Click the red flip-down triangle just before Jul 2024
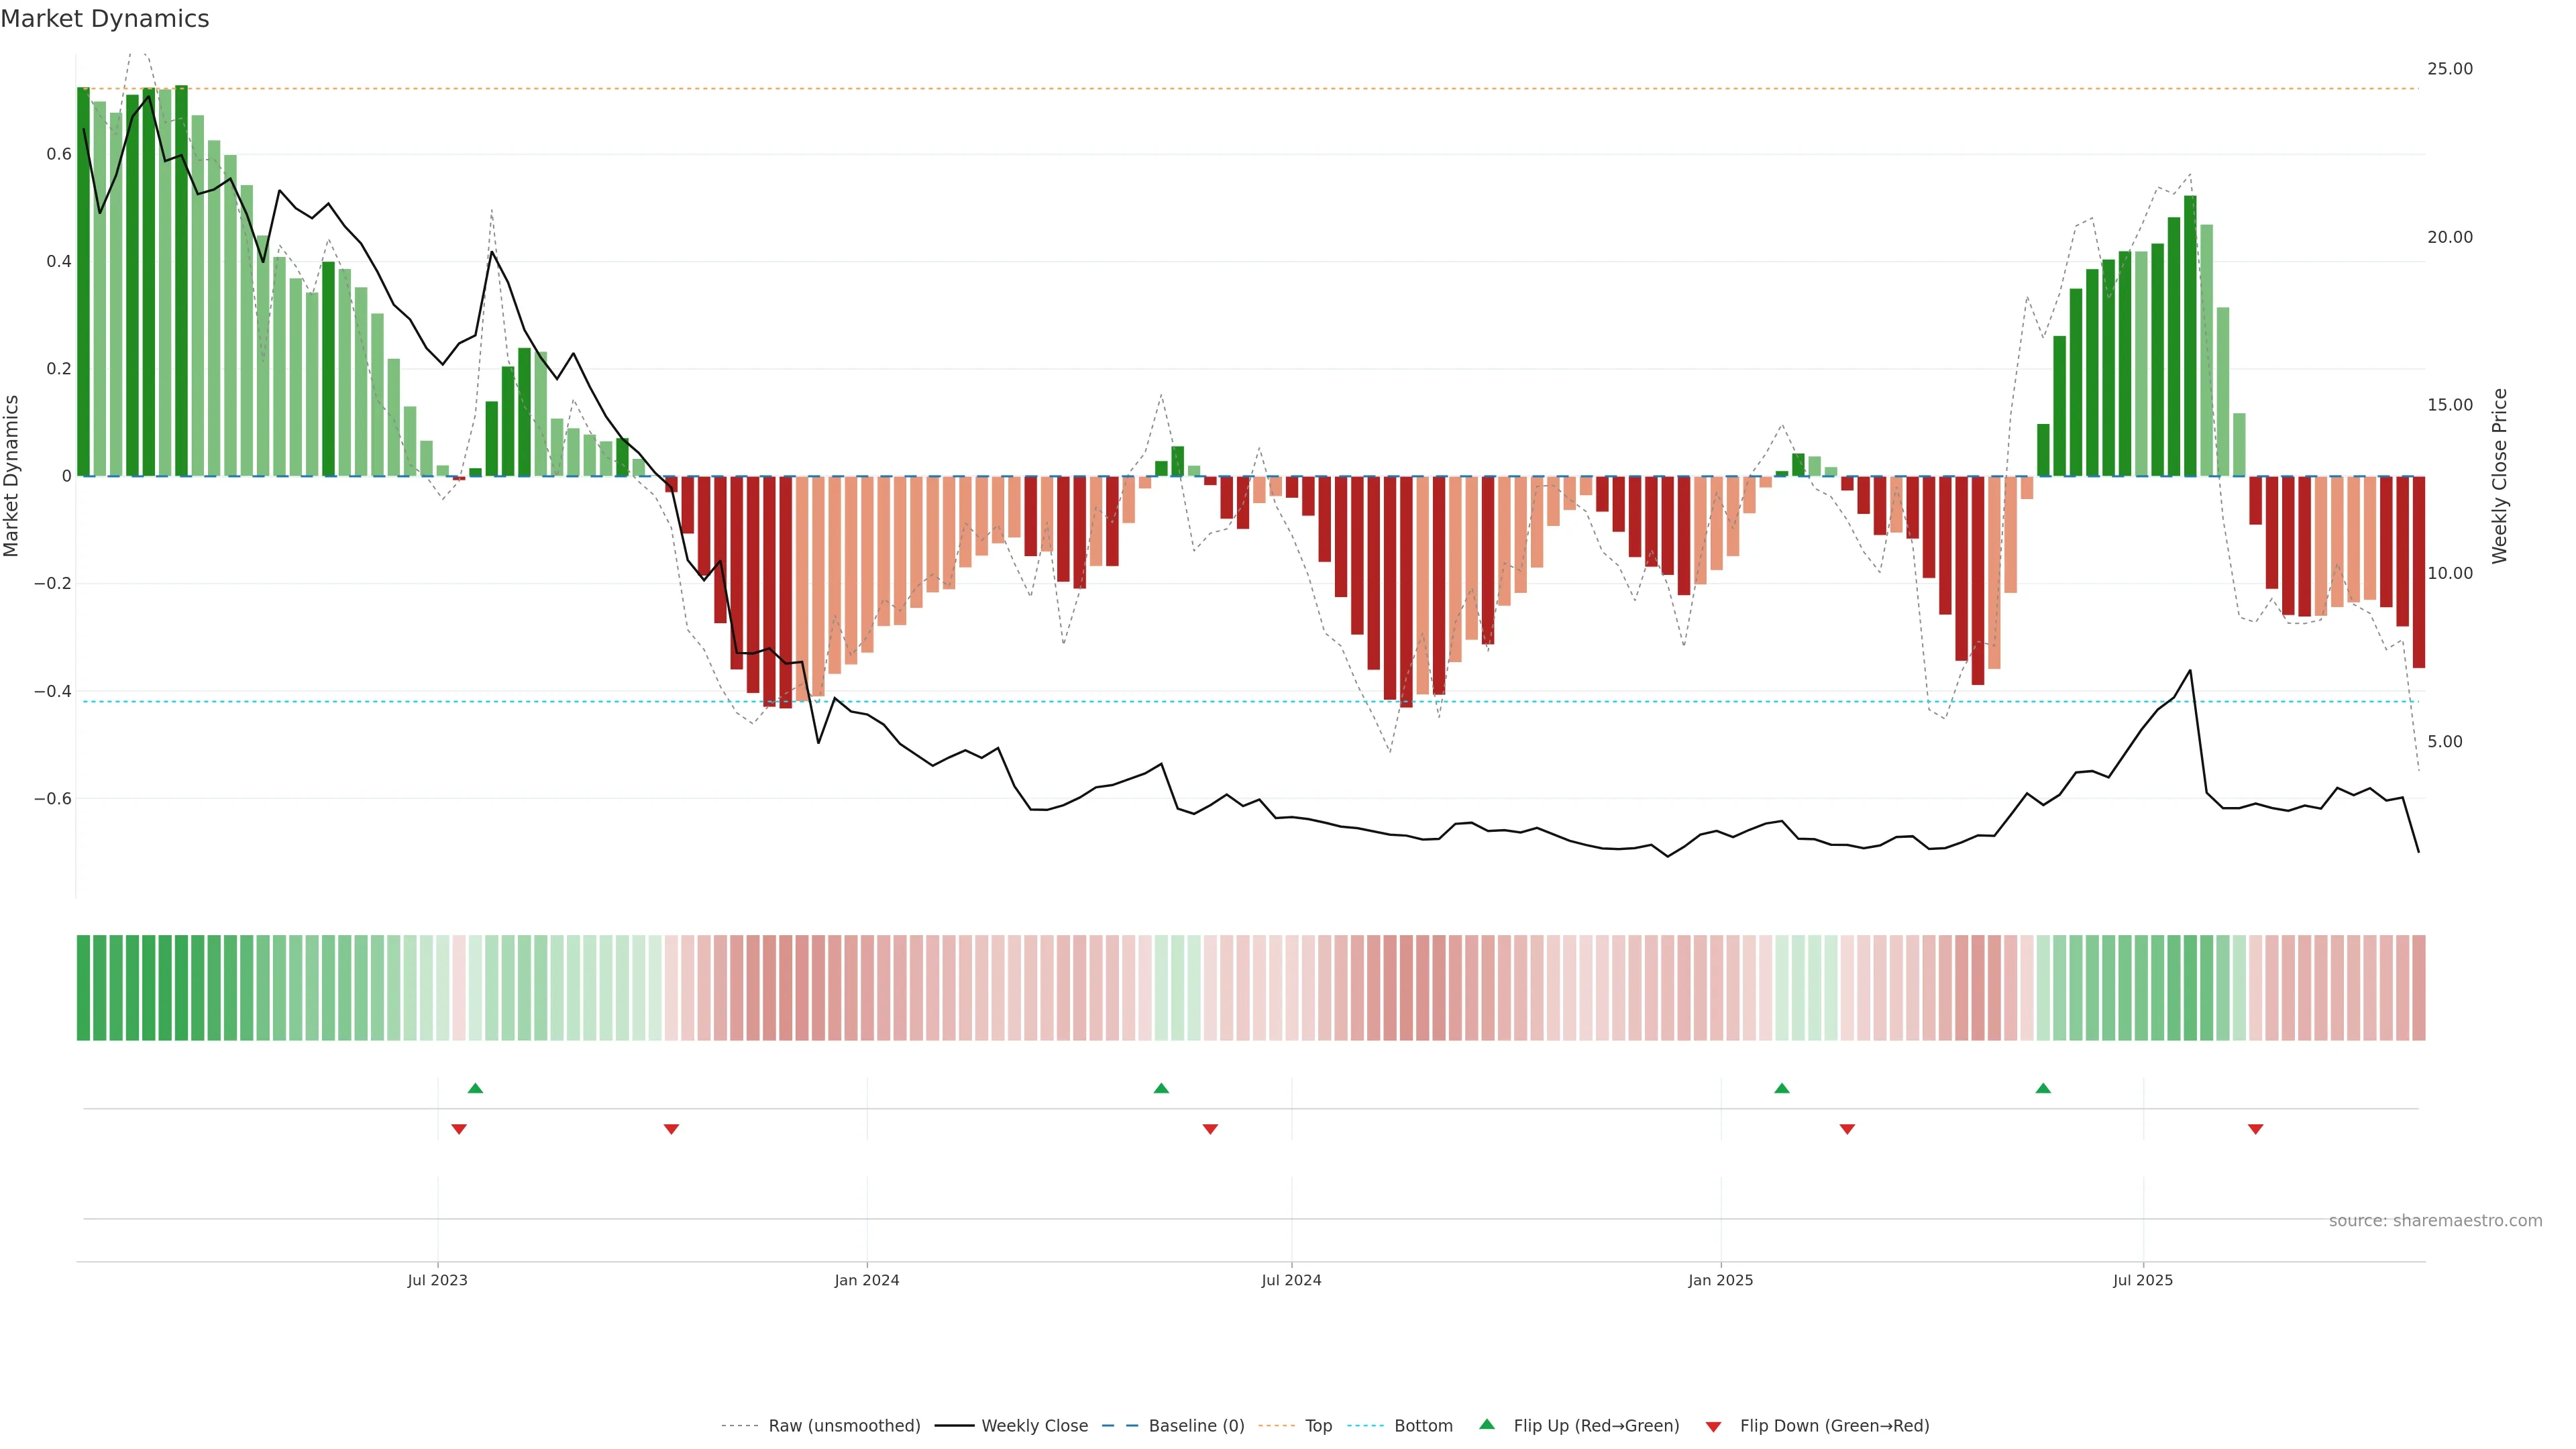2576x1449 pixels. [x=1210, y=1129]
